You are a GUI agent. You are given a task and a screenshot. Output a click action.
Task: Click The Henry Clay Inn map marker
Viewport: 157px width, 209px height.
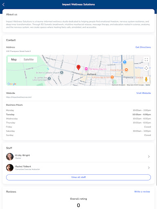coord(86,69)
